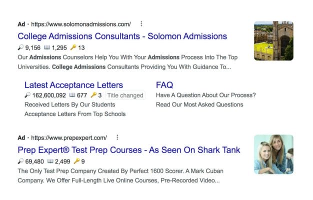The height and width of the screenshot is (200, 313).
Task: Click the university building thumbnail image
Action: click(273, 40)
